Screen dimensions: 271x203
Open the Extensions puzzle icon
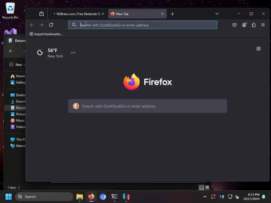pos(254,25)
